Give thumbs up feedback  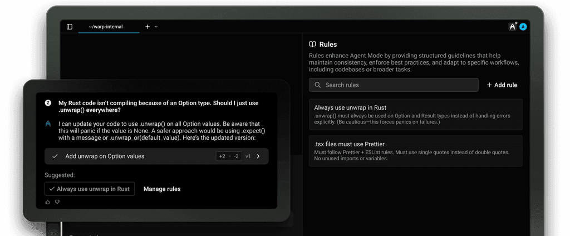pyautogui.click(x=48, y=202)
